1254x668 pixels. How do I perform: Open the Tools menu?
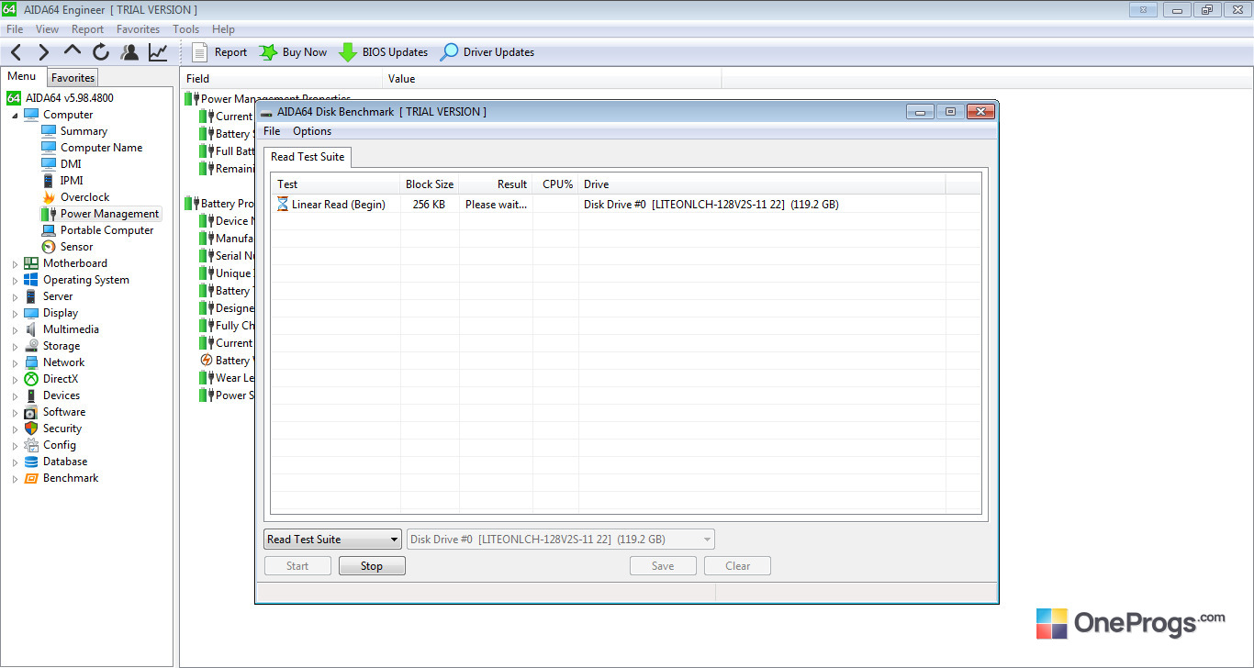[186, 29]
